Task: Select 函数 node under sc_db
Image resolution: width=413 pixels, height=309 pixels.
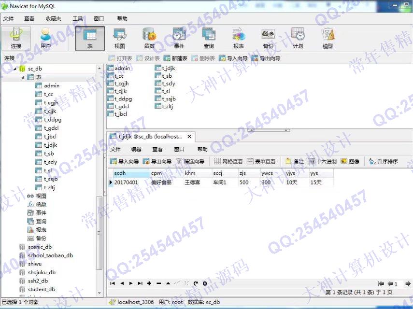Action: click(41, 204)
